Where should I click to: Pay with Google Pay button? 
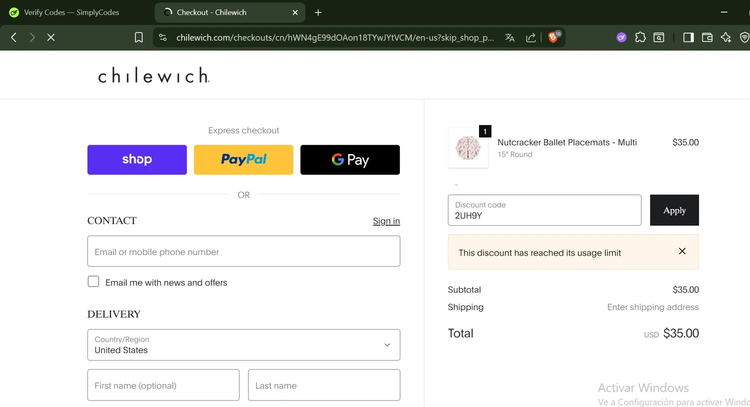click(x=350, y=160)
